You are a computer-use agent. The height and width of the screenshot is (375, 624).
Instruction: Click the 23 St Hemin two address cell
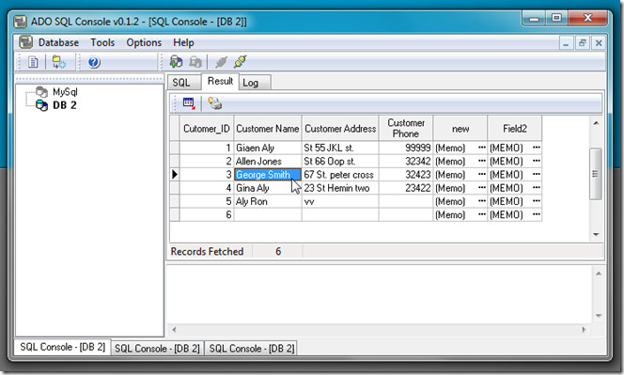point(340,188)
